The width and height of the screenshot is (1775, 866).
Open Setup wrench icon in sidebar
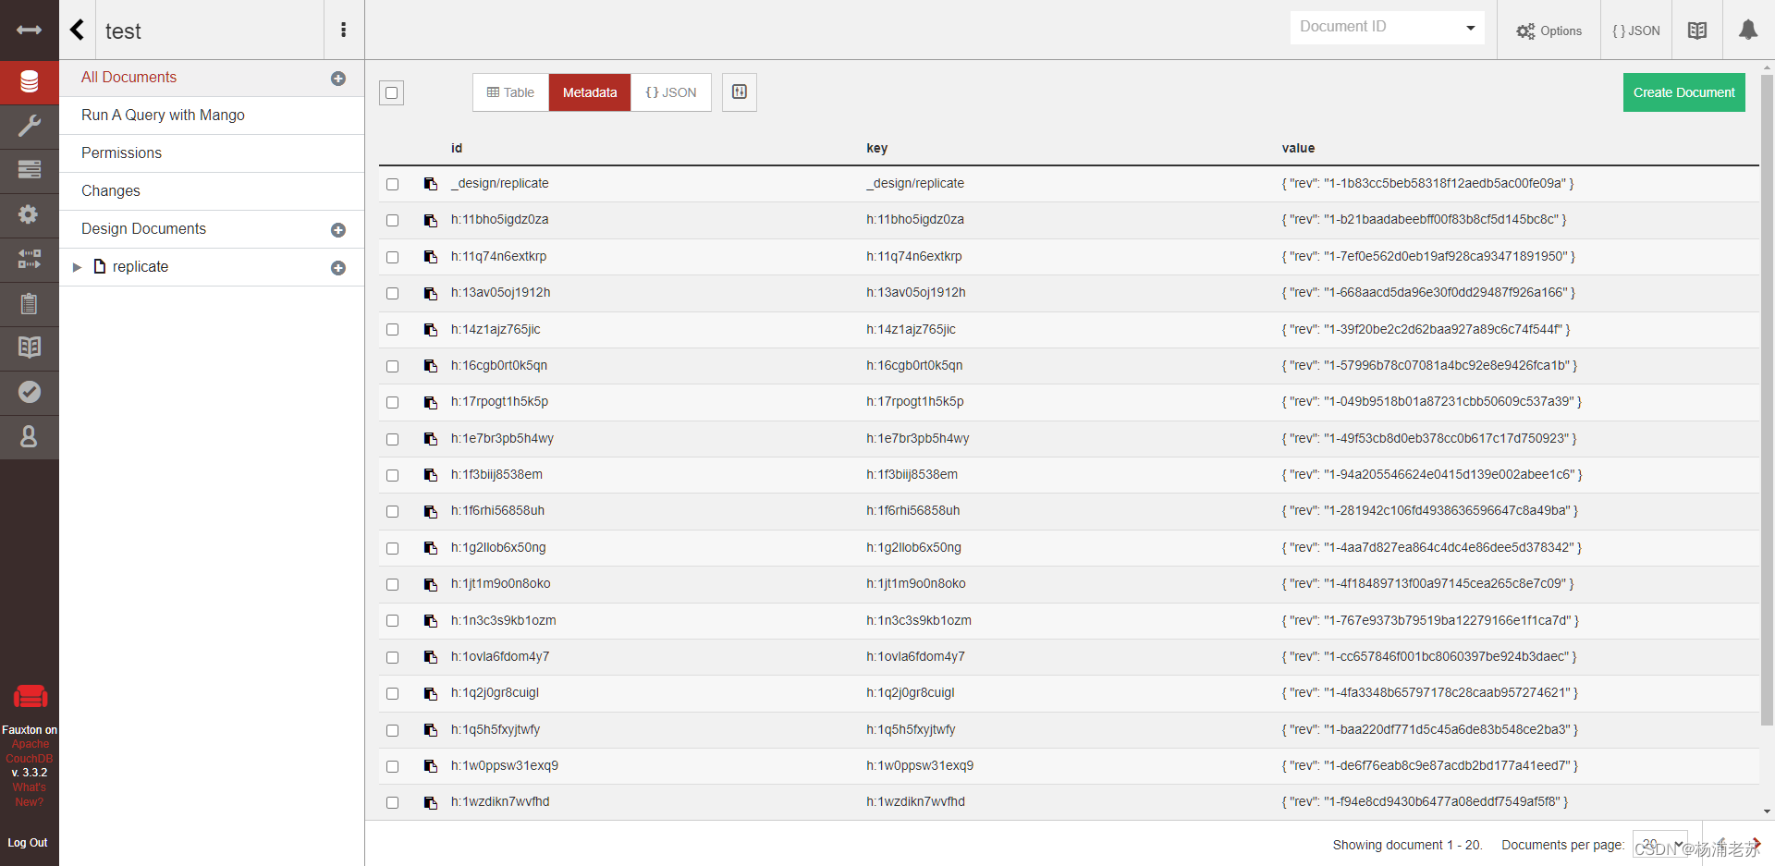[x=29, y=126]
